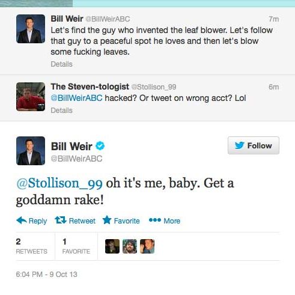
Task: Open the More ellipsis icon
Action: (x=155, y=220)
